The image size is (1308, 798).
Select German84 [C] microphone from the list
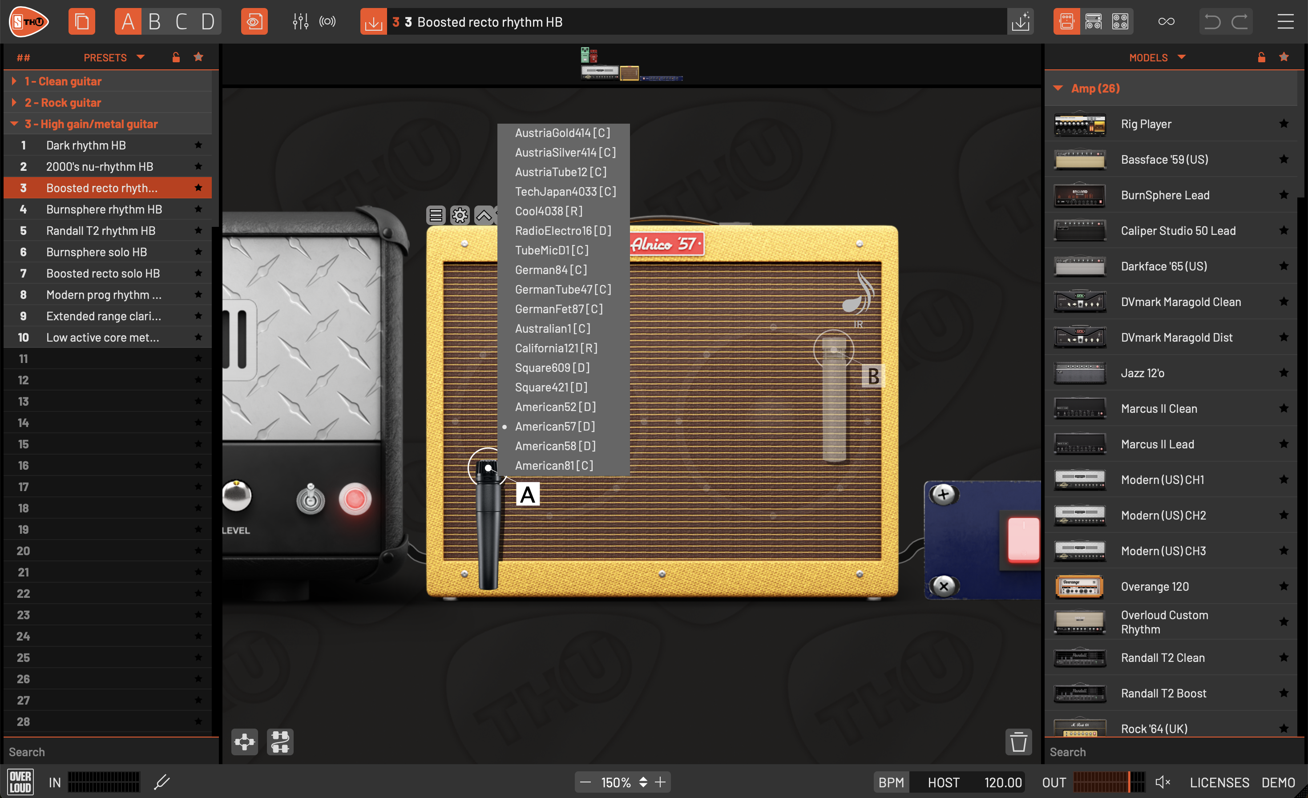(550, 270)
